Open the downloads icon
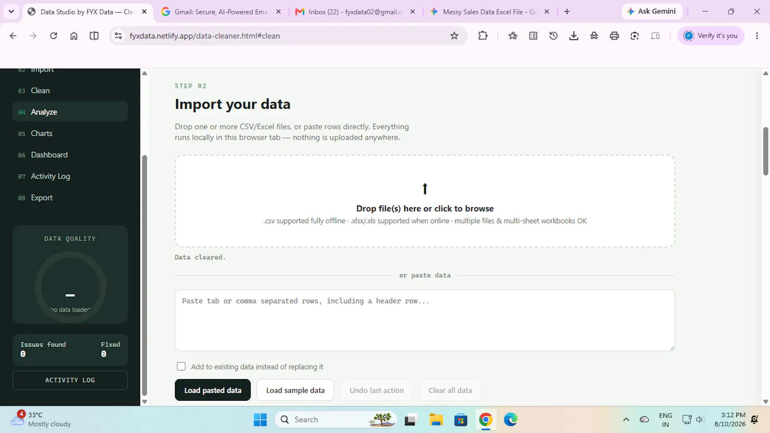Image resolution: width=770 pixels, height=433 pixels. [574, 36]
